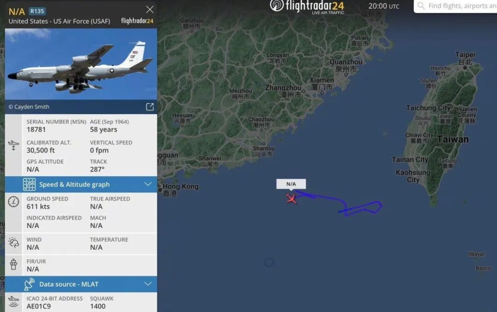The width and height of the screenshot is (497, 312).
Task: Click the RC-135 aircraft photo
Action: click(81, 64)
